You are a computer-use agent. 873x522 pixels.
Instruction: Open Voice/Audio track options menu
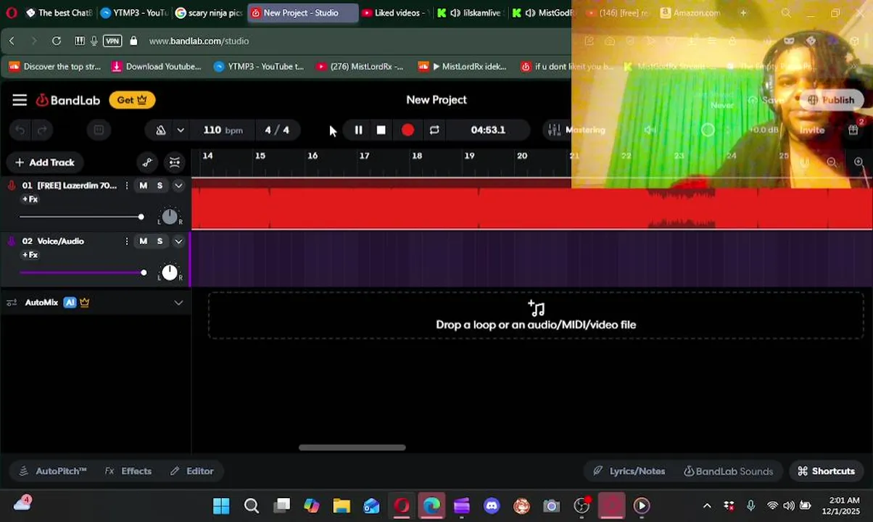[127, 241]
